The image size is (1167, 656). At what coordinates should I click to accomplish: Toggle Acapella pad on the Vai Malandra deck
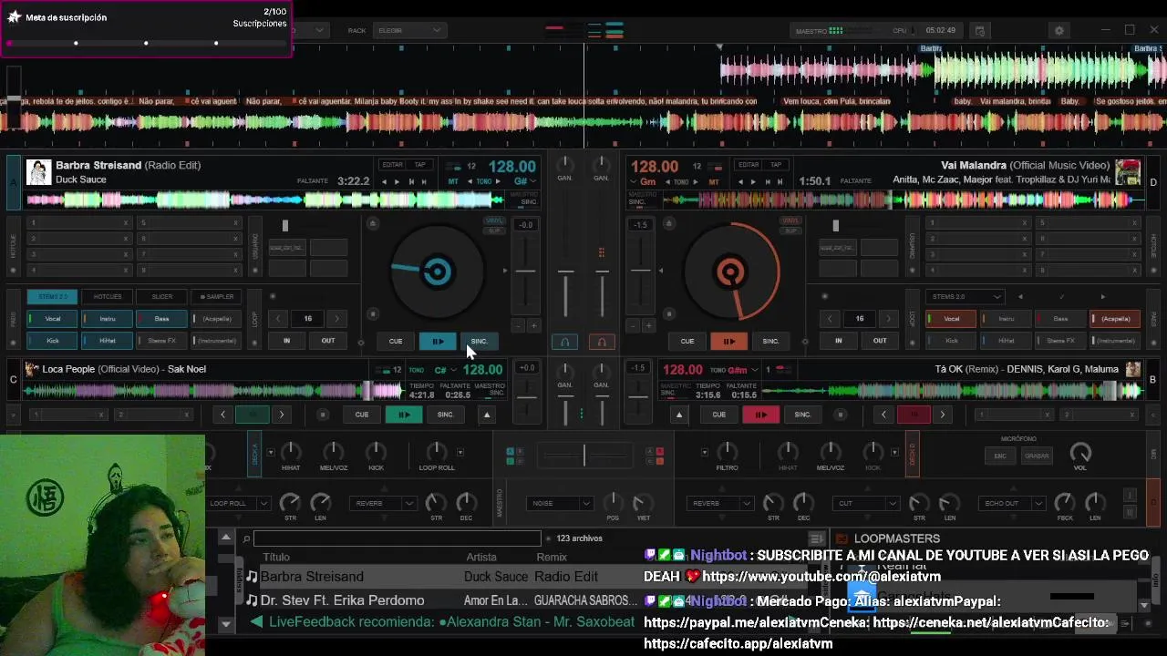1115,319
